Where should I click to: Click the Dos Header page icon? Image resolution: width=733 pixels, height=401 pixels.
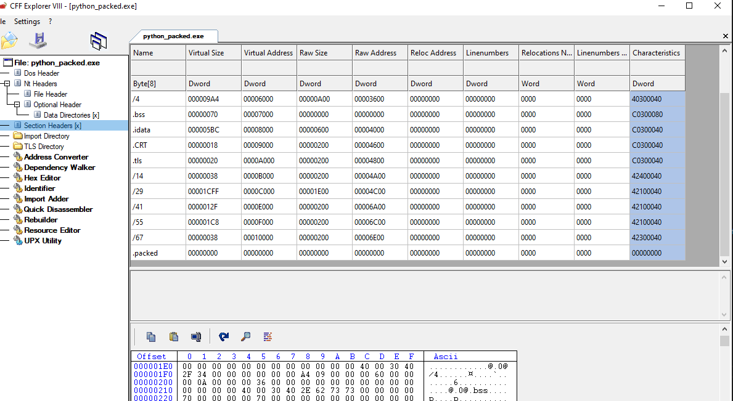coord(18,73)
